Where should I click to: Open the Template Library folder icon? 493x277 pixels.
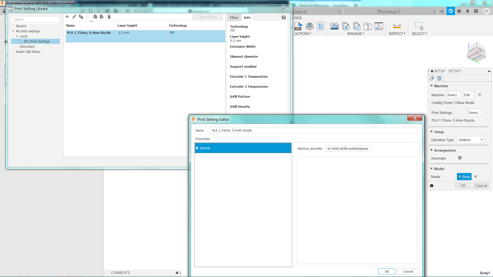point(368,26)
